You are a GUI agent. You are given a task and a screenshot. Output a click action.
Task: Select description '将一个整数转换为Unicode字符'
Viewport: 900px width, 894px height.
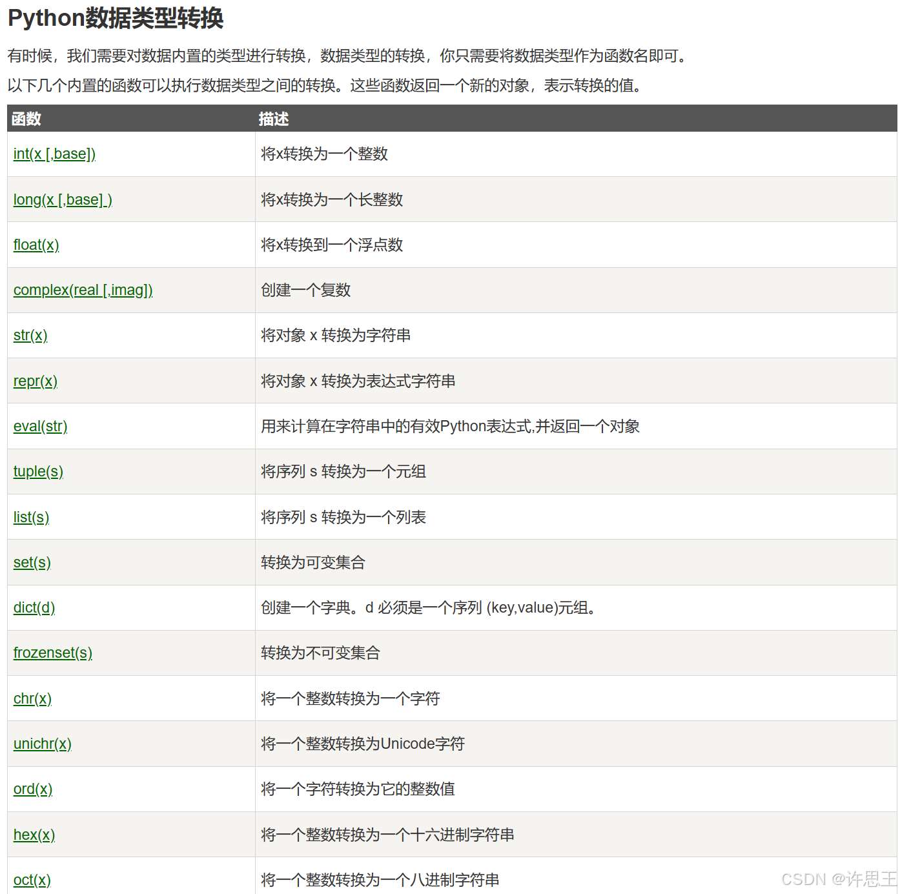click(x=363, y=744)
